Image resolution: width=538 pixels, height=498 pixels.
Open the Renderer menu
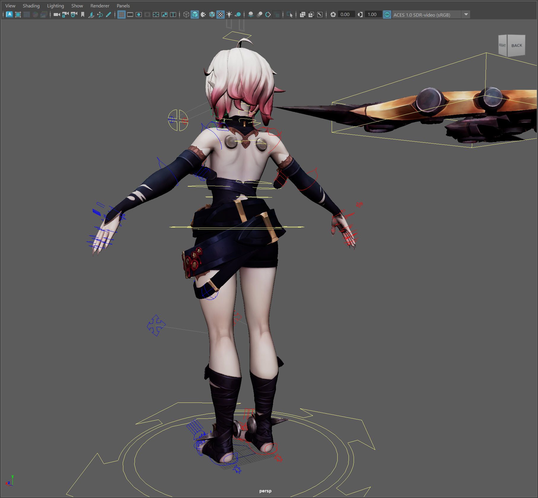100,6
